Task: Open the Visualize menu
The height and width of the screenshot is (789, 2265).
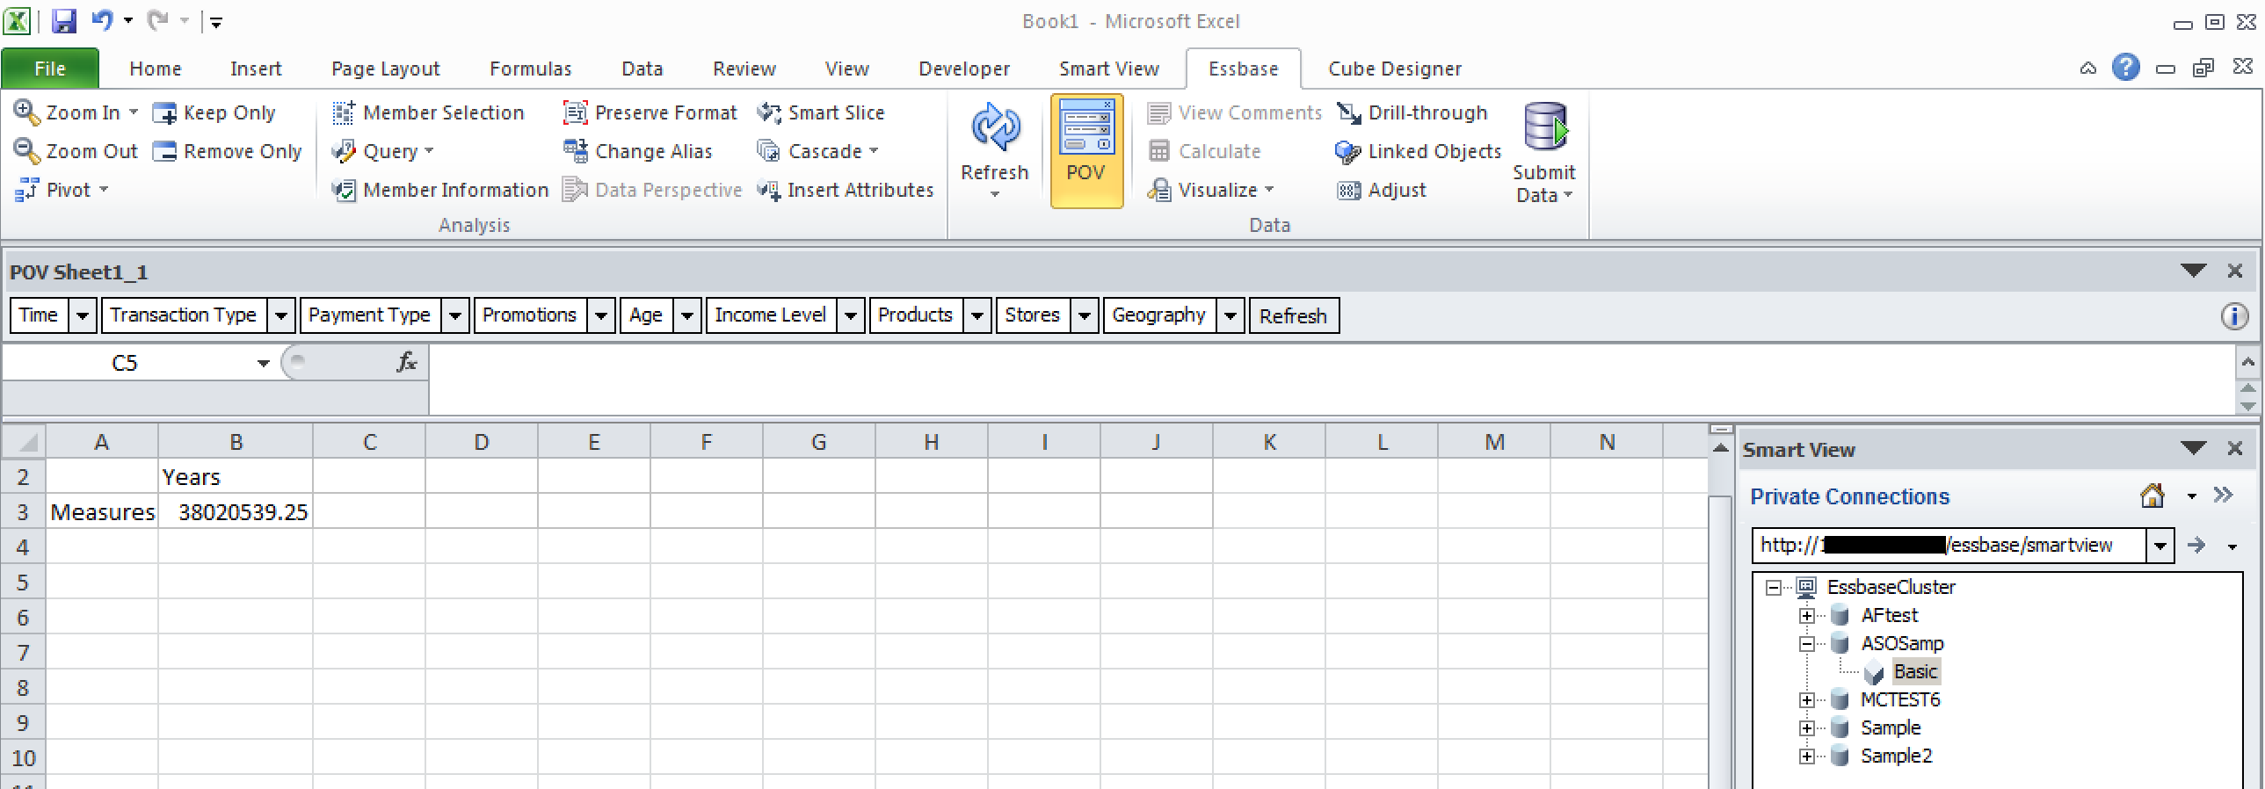Action: [x=1211, y=190]
